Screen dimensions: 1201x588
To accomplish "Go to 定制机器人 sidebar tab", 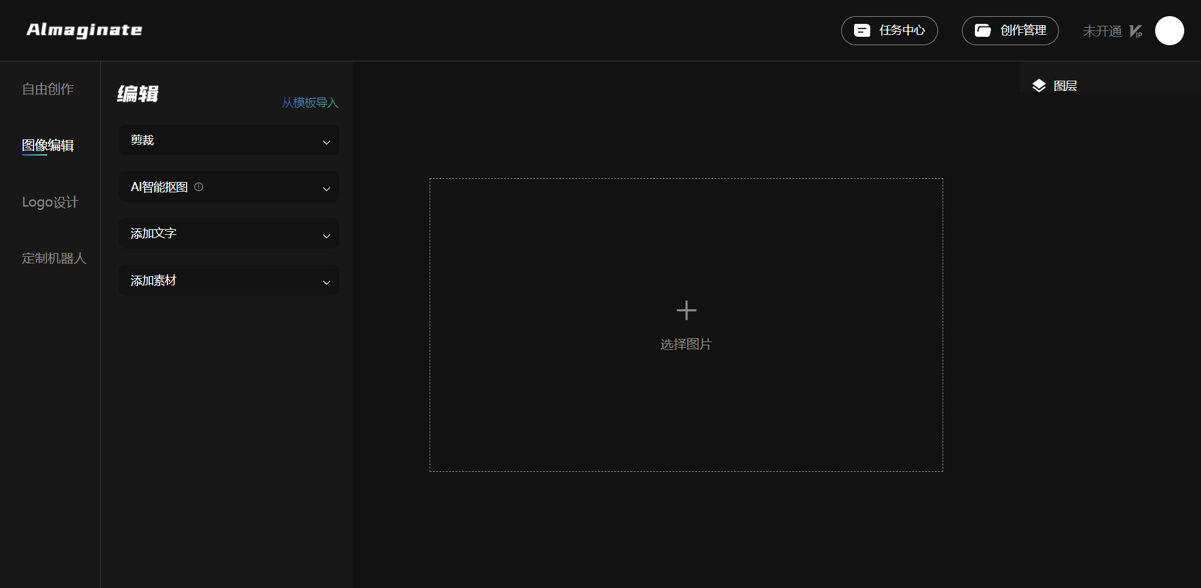I will 54,258.
